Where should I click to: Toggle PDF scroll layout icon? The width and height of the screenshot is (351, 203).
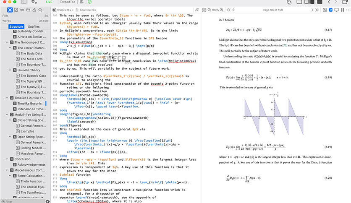click(325, 10)
